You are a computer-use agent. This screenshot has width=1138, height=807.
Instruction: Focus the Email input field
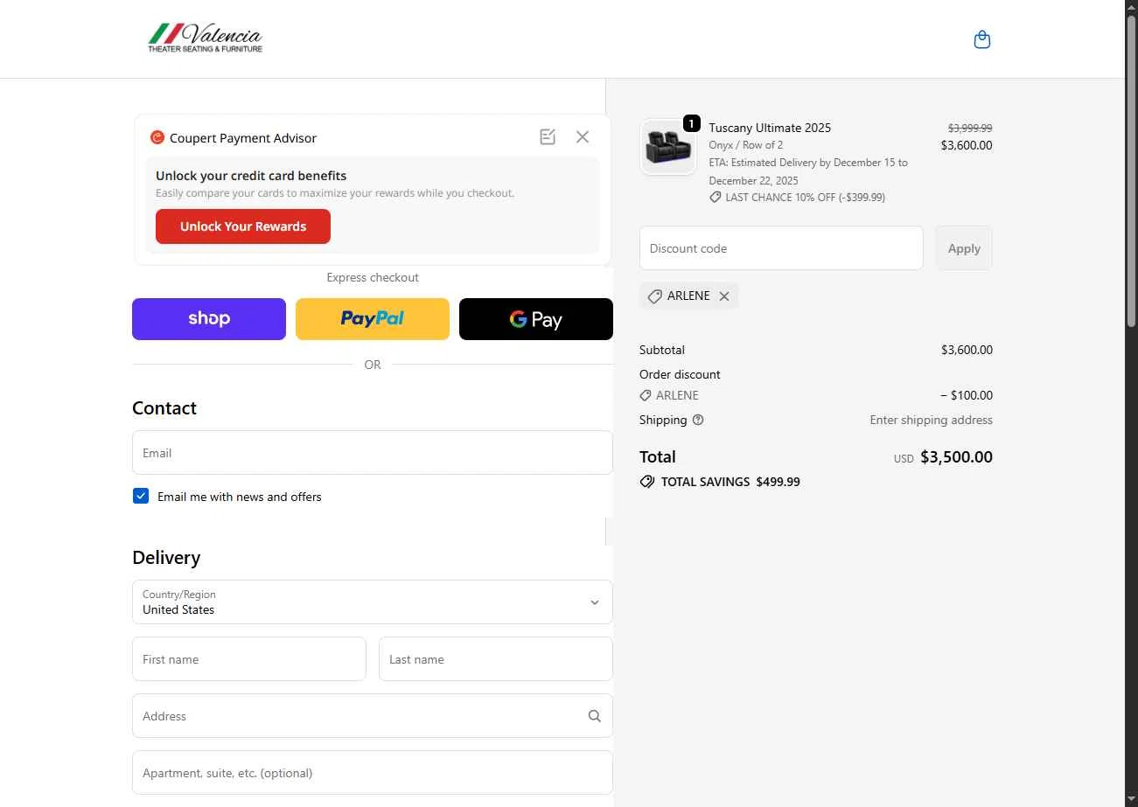click(x=373, y=453)
